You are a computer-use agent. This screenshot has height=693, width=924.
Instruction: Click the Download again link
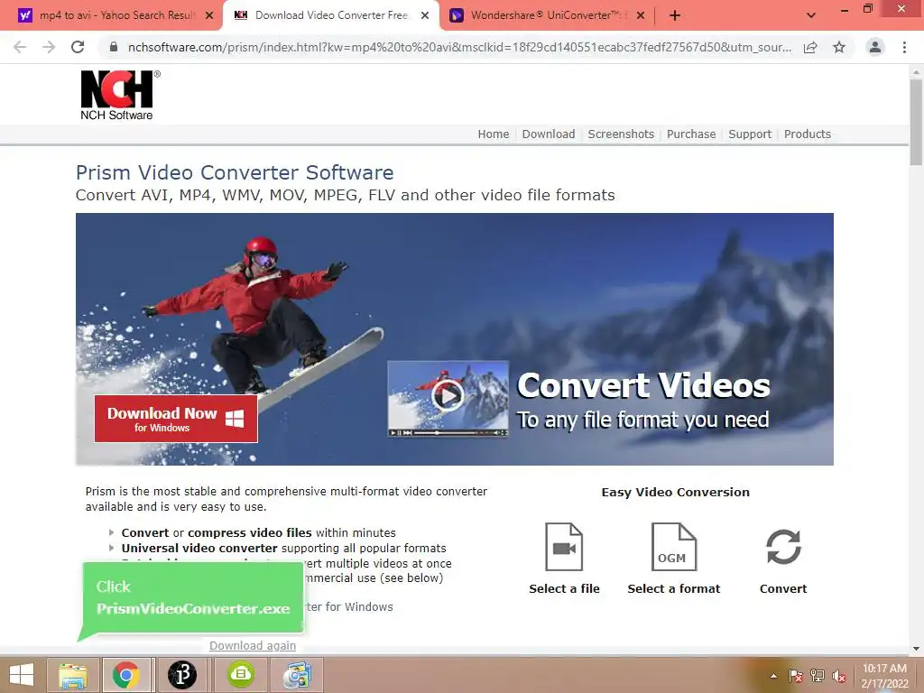click(x=253, y=646)
